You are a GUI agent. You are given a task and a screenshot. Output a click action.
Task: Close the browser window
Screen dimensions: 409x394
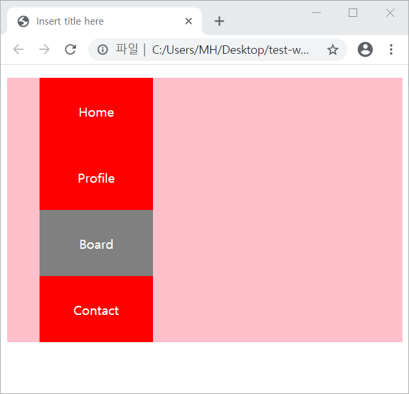tap(390, 12)
